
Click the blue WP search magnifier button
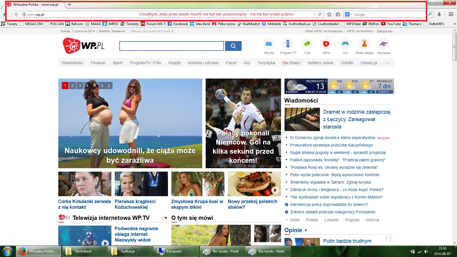[233, 46]
